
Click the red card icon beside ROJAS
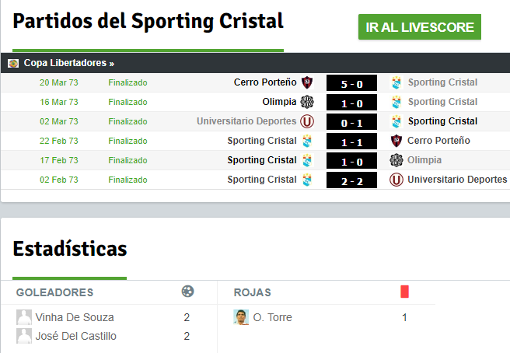point(404,292)
